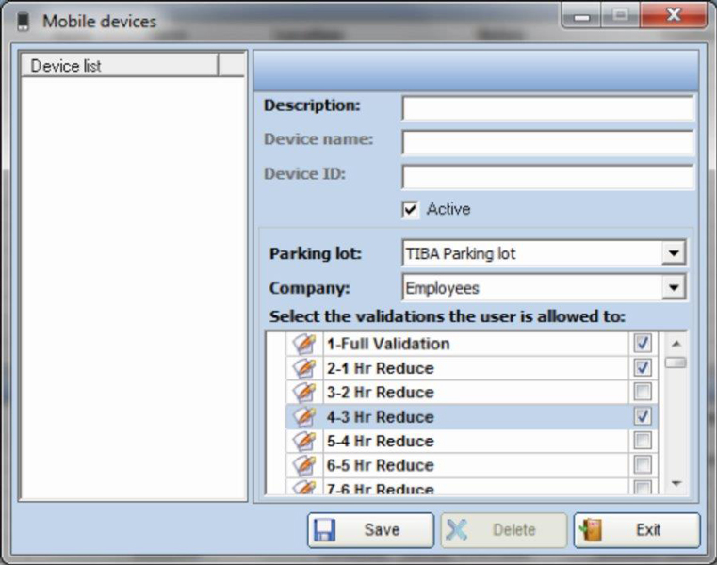Click the edit icon beside 4-3 Hr Reduce
The width and height of the screenshot is (717, 565).
[304, 417]
